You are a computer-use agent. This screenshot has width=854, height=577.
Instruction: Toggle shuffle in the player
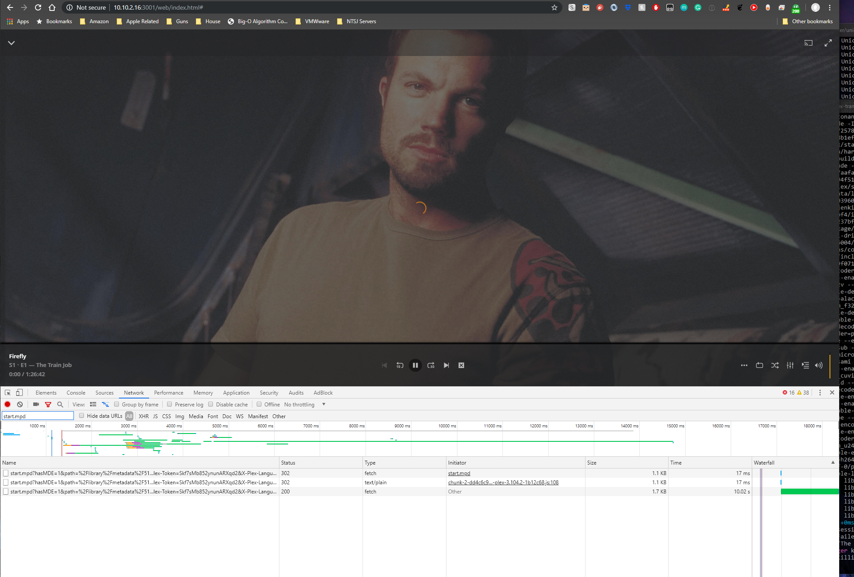tap(775, 365)
